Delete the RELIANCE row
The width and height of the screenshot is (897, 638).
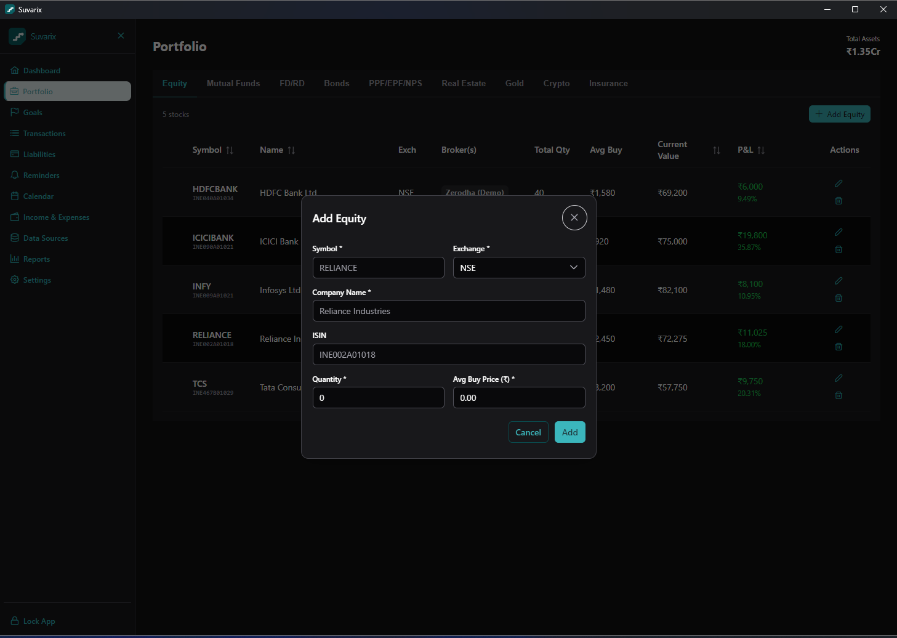(x=839, y=347)
